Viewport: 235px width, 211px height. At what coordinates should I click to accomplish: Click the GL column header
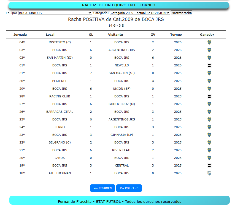[x=91, y=35]
